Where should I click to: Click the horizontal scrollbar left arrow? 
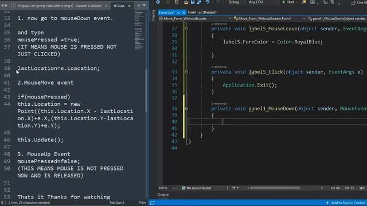[x=248, y=188]
